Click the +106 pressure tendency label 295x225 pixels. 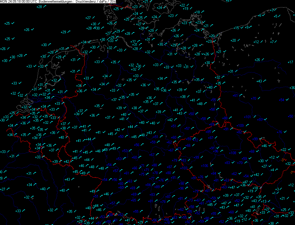click(205, 166)
